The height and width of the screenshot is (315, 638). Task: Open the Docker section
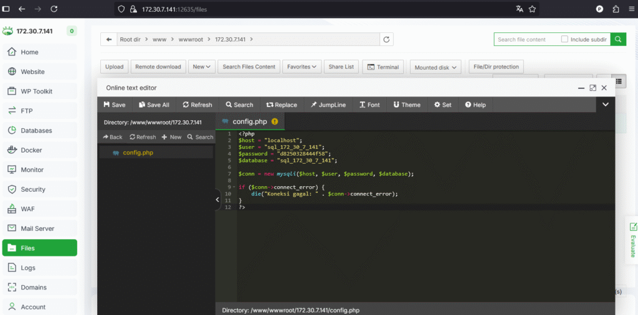pos(39,150)
